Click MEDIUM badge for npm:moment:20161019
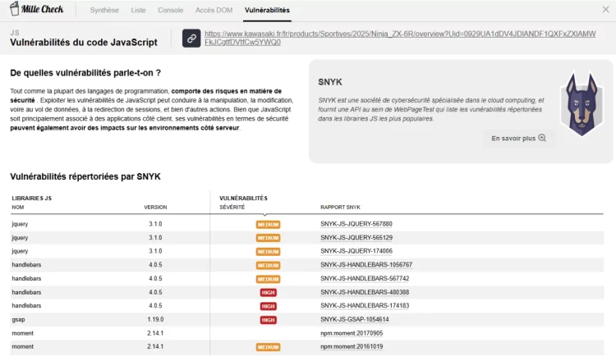Screen dimensions: 616x356 pos(268,347)
